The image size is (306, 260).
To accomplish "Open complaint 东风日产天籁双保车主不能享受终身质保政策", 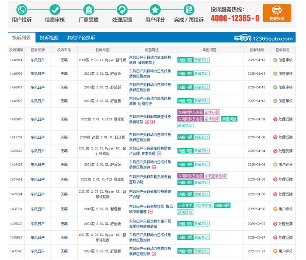I will tap(150, 224).
